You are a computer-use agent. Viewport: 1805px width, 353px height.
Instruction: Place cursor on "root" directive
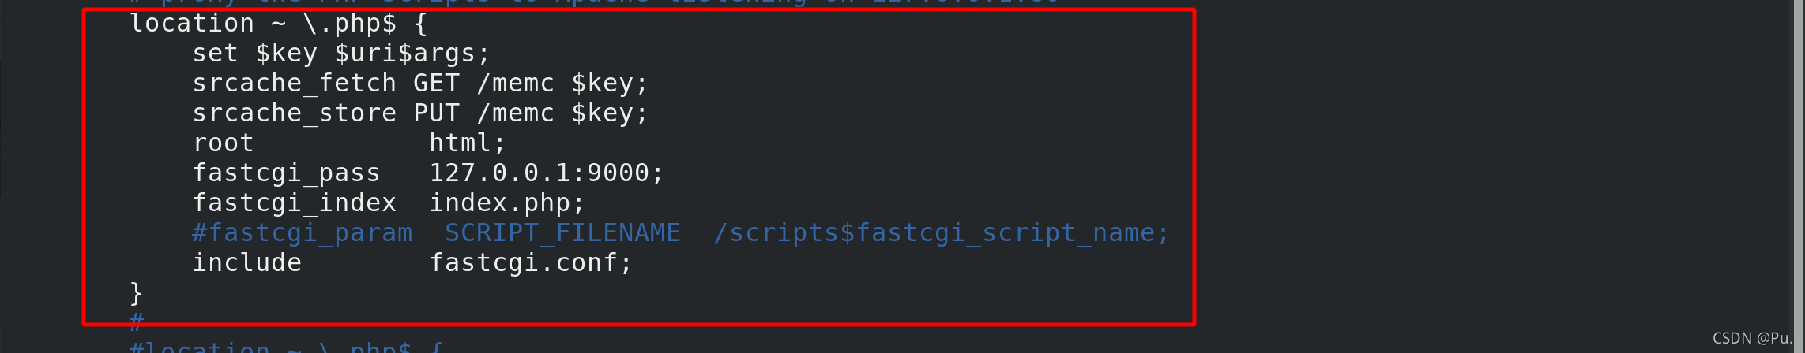224,143
